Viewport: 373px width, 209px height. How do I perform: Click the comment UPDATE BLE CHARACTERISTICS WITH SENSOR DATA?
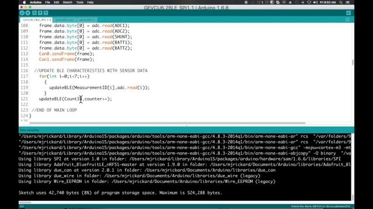click(x=91, y=71)
